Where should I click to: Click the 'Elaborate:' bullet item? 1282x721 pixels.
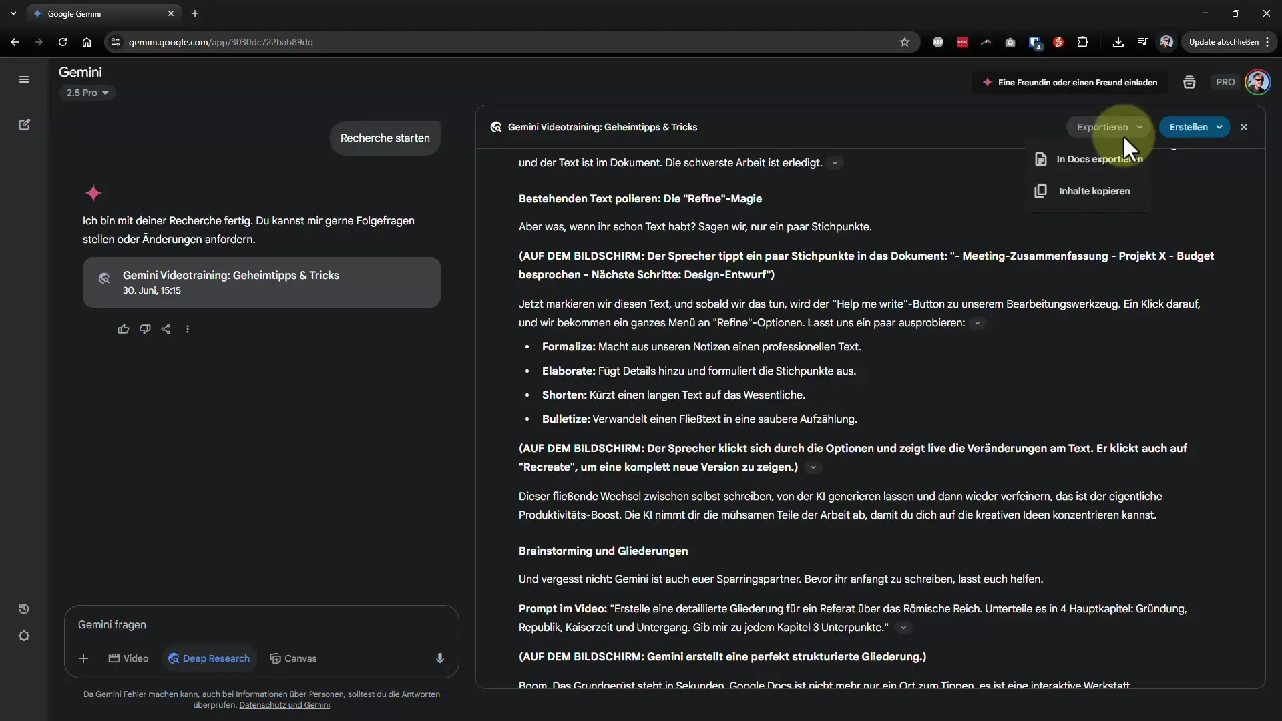tap(698, 371)
